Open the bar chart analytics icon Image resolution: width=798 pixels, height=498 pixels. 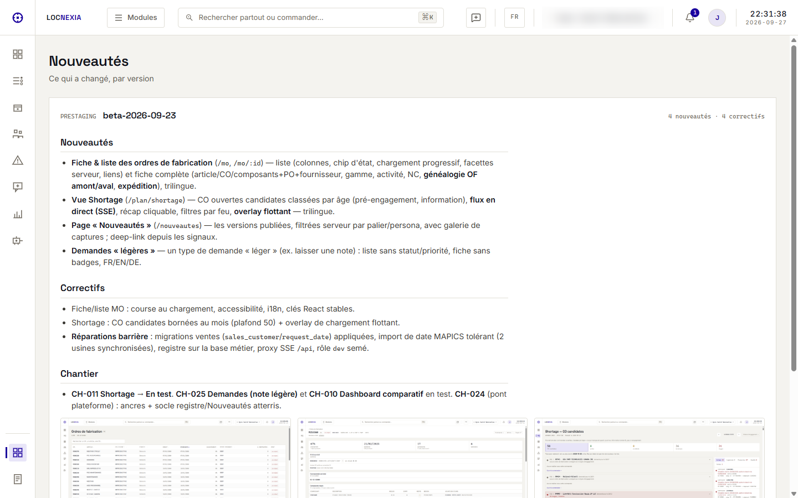(x=18, y=214)
